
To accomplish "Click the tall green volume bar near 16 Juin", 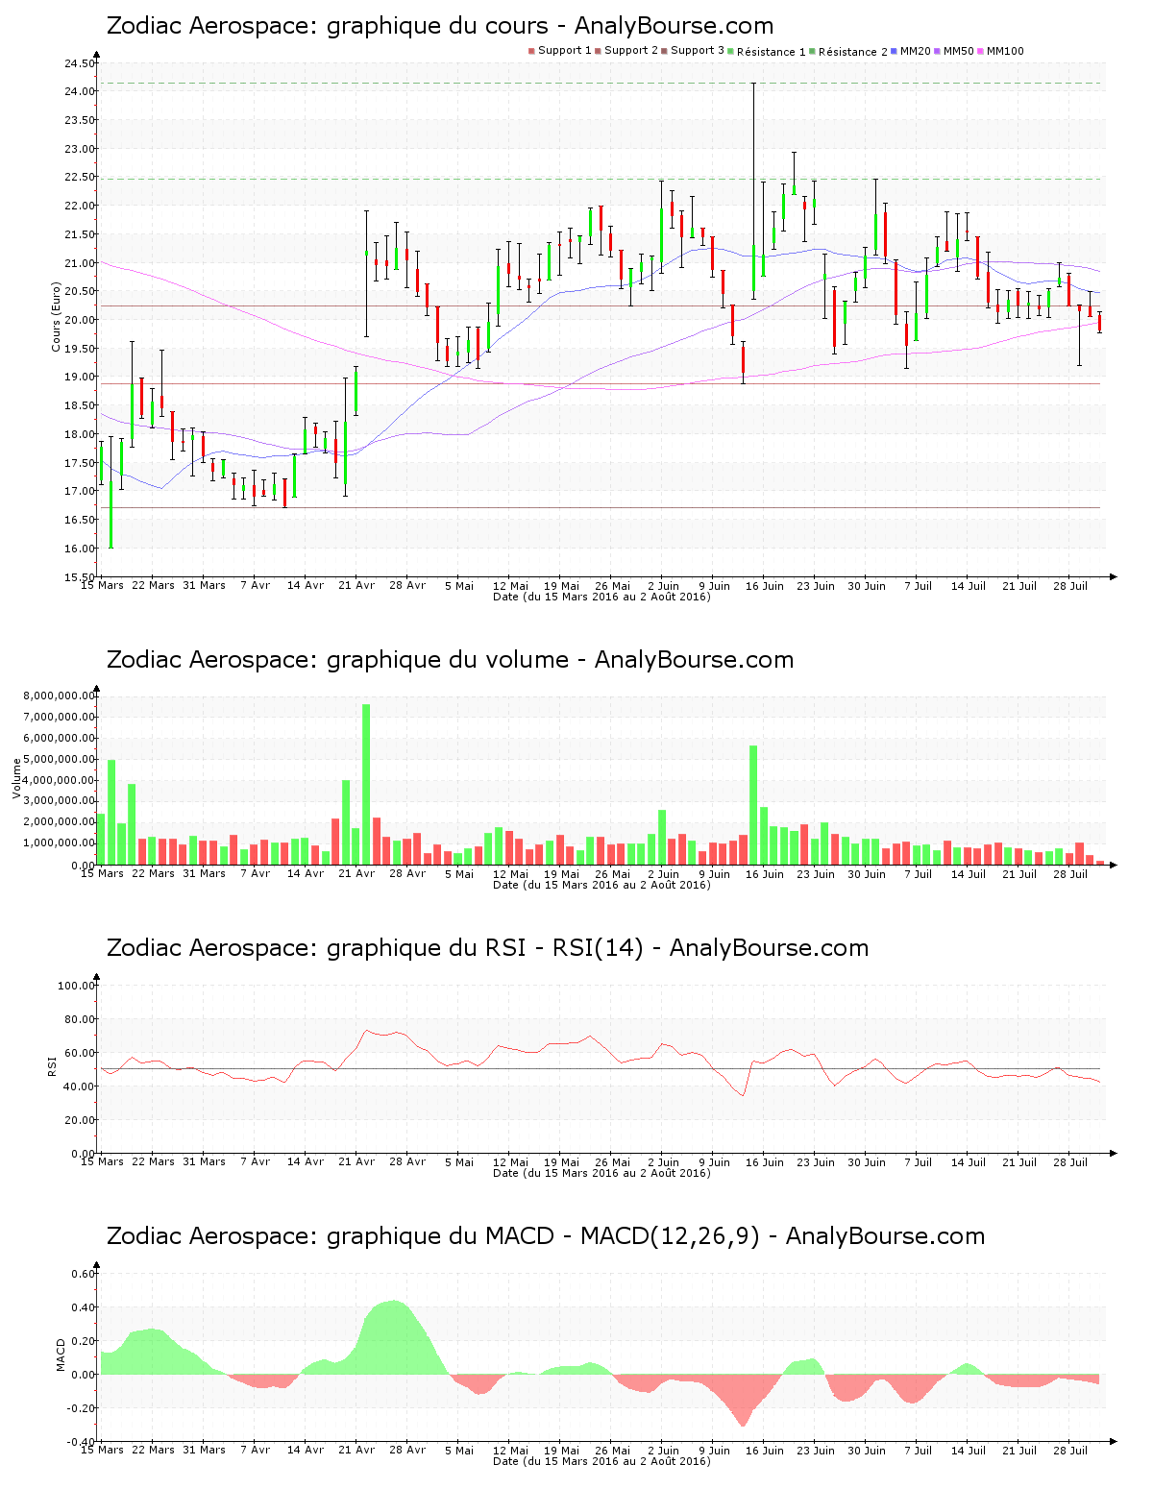I will tap(753, 805).
